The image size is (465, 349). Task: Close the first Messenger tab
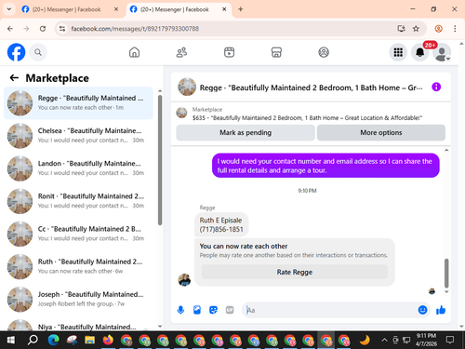coord(116,9)
